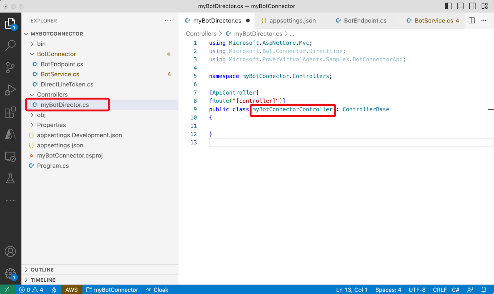Open the Accounts menu
Image resolution: width=494 pixels, height=294 pixels.
10,251
